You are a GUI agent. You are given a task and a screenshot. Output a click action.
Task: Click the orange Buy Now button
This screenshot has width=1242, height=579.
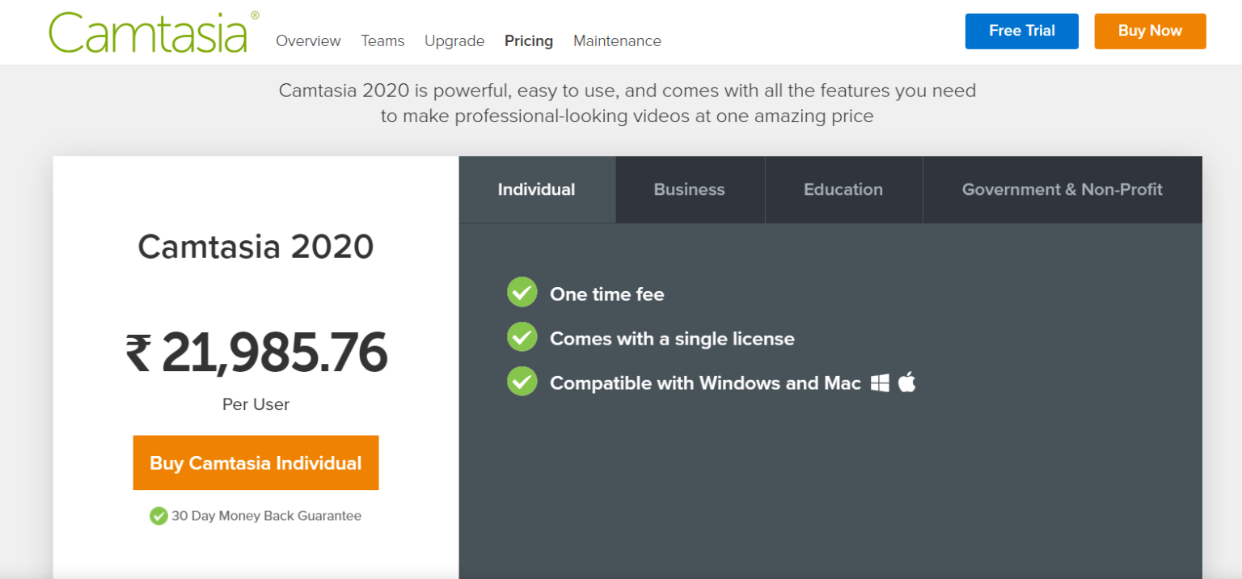1150,31
